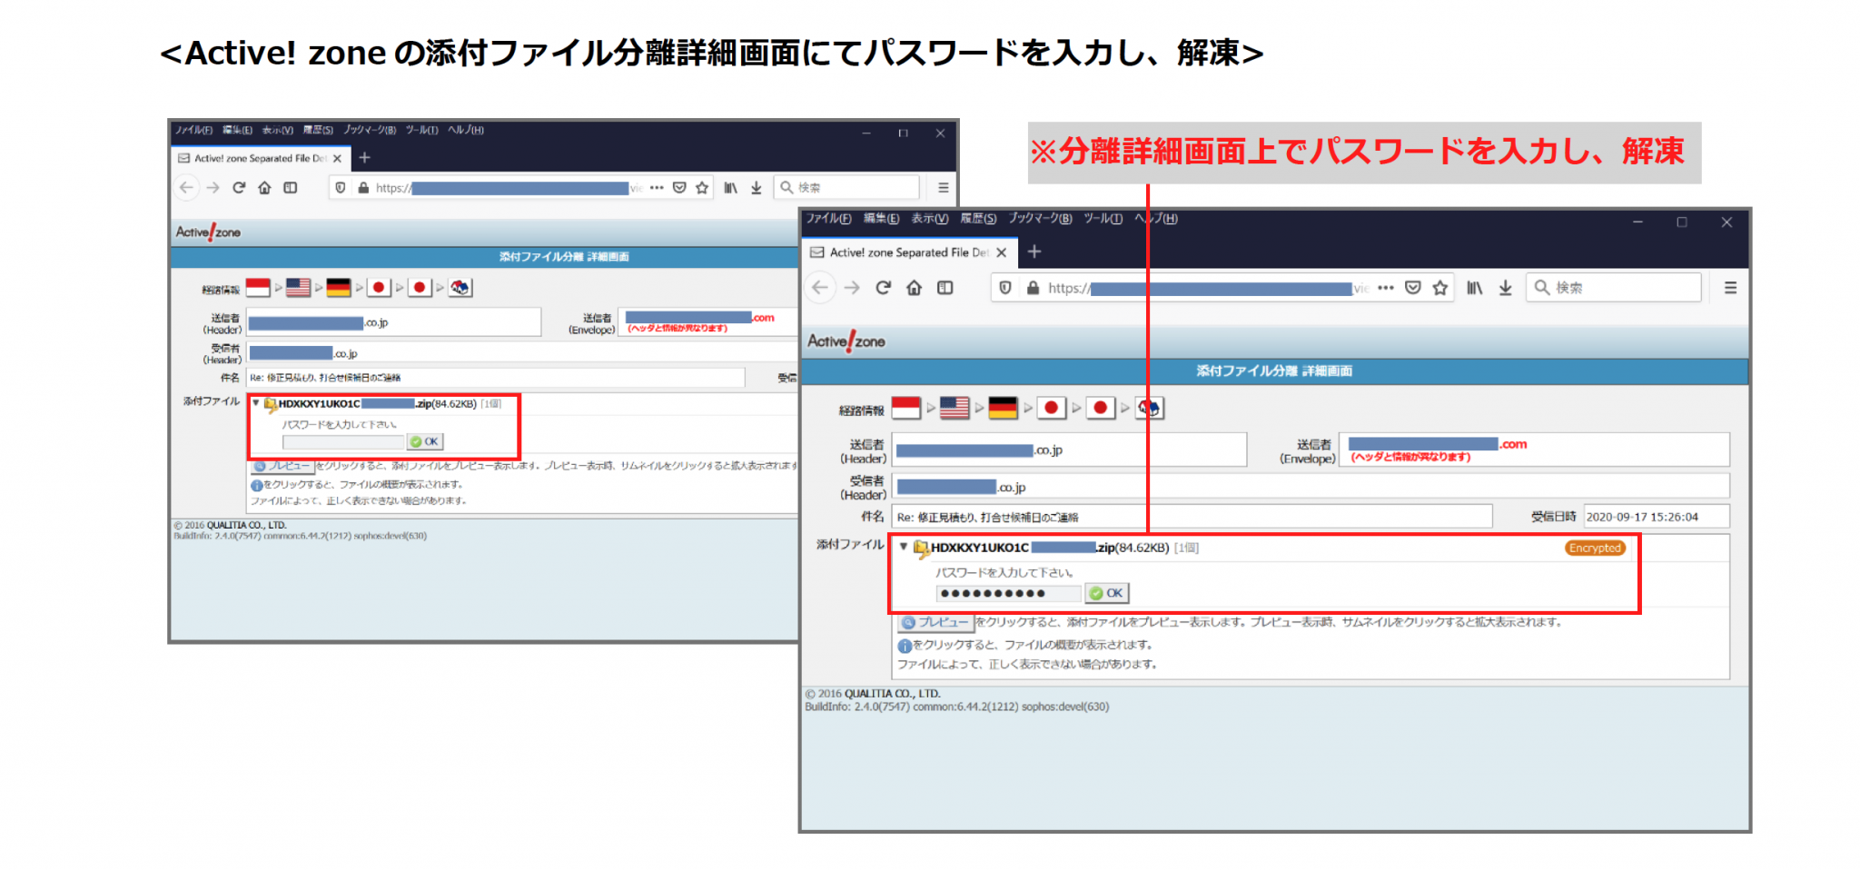Open the library icon in the toolbar
Image resolution: width=1860 pixels, height=870 pixels.
tap(1473, 288)
